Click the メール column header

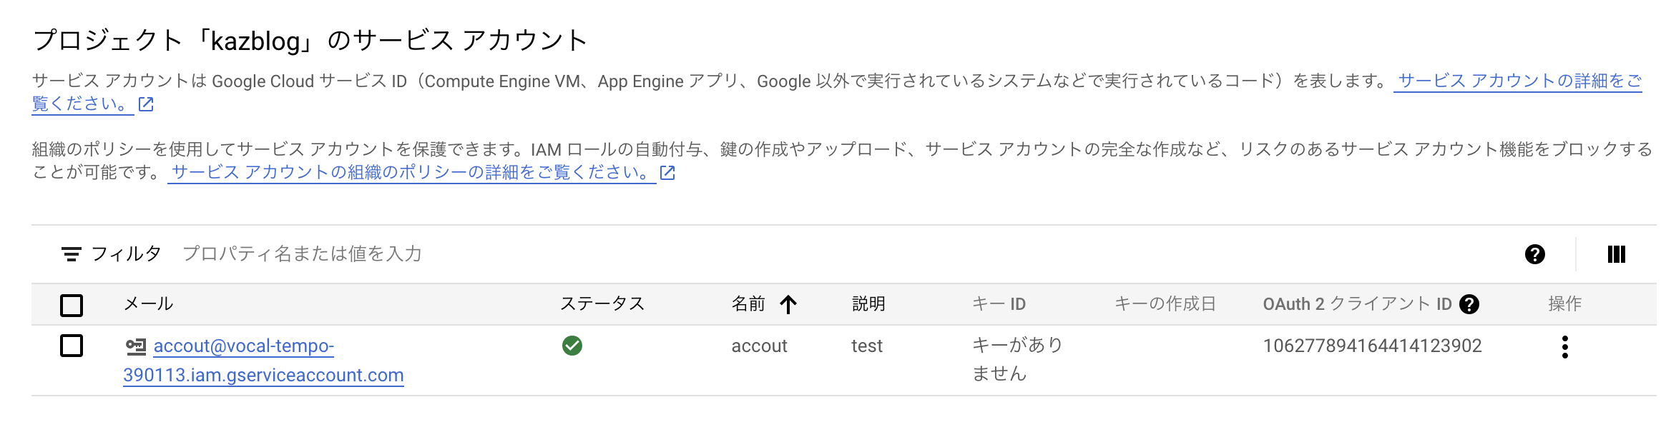pyautogui.click(x=149, y=304)
